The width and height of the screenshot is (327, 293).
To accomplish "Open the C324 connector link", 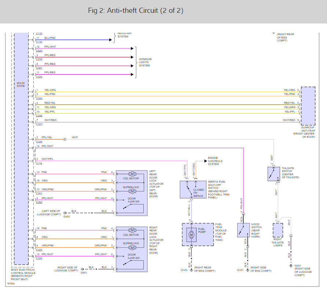I will 39,98.
